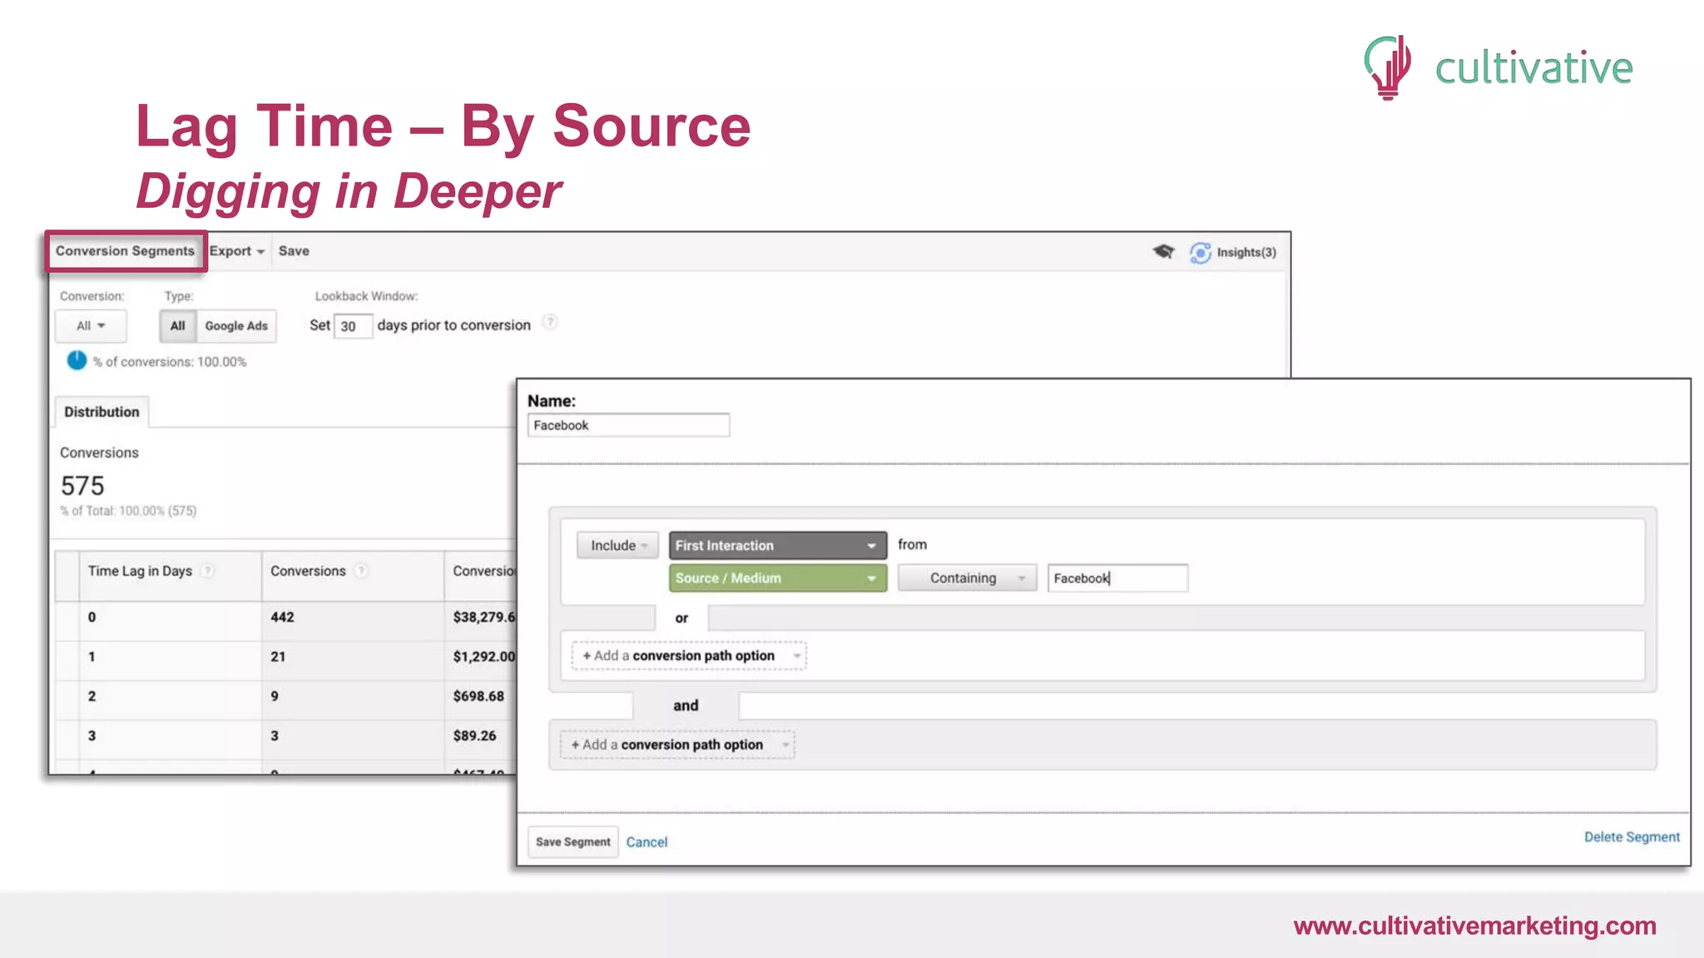Click the Delete Segment link
Screen dimensions: 1704x958
(x=1631, y=837)
